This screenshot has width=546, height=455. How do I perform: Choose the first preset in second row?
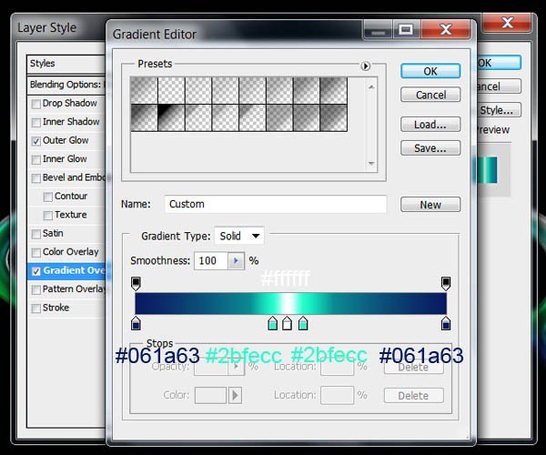point(144,117)
